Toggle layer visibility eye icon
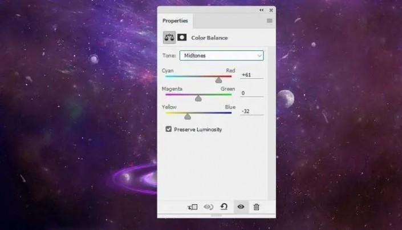The width and height of the screenshot is (402, 230). coord(241,207)
